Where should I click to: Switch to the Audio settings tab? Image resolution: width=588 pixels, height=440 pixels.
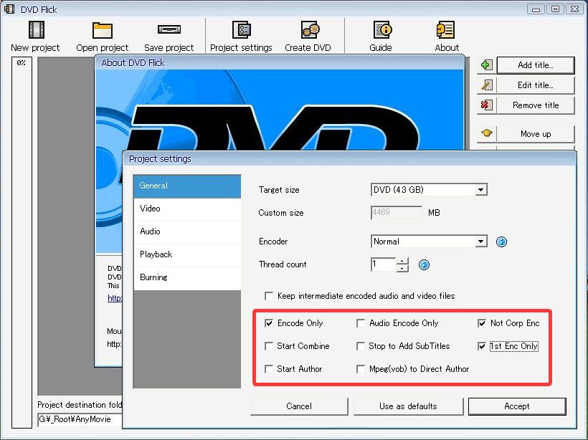coord(187,232)
